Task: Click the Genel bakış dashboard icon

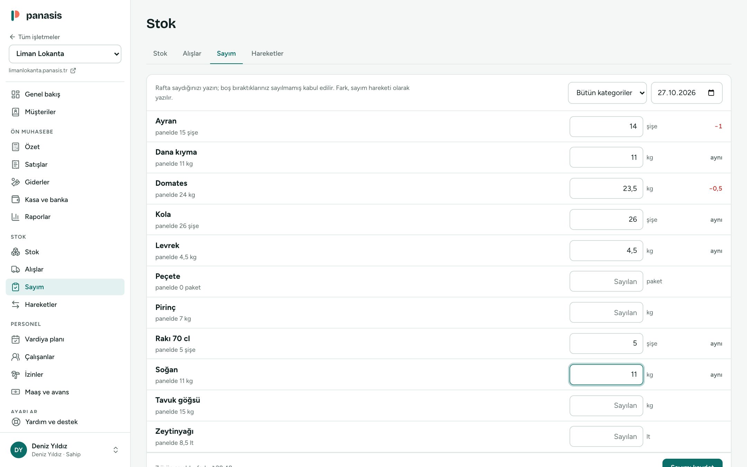Action: click(16, 94)
